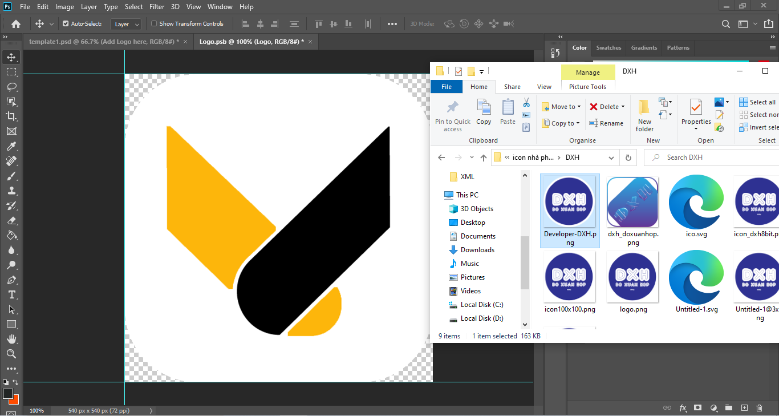The image size is (779, 416).
Task: Enable Show Transform Controls checkbox
Action: point(154,24)
